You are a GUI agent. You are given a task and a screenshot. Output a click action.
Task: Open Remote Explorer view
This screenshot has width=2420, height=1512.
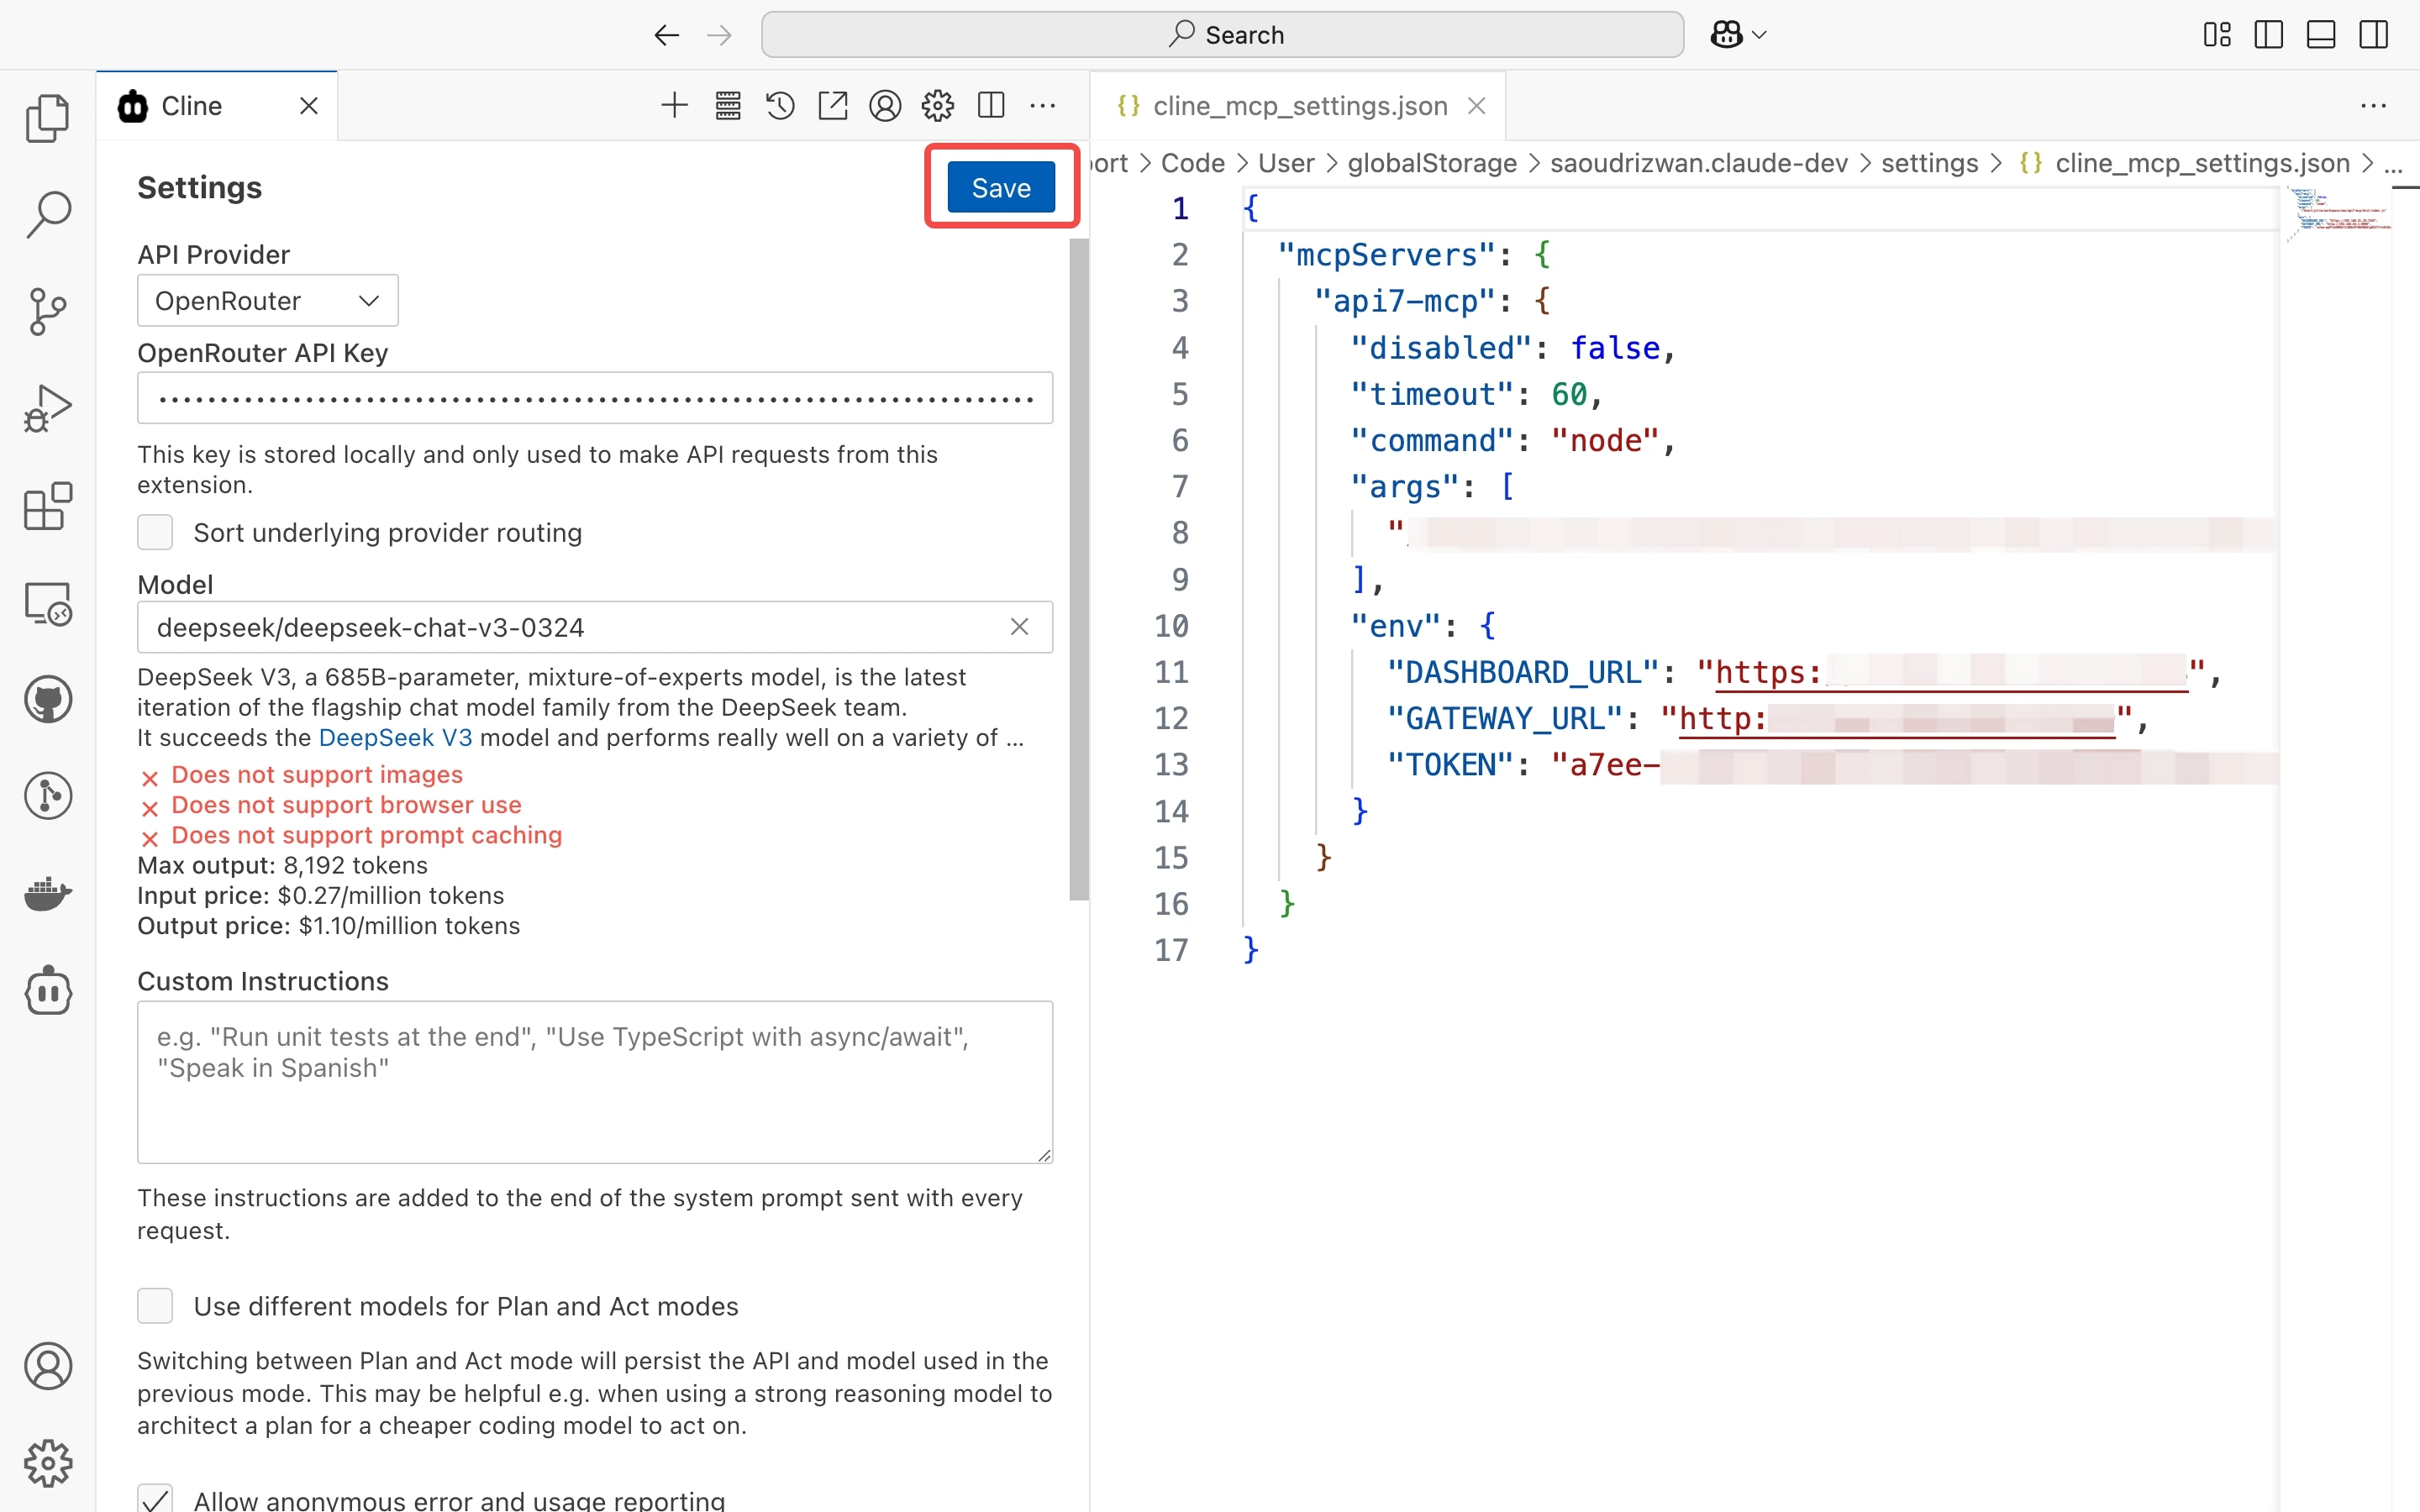point(47,603)
